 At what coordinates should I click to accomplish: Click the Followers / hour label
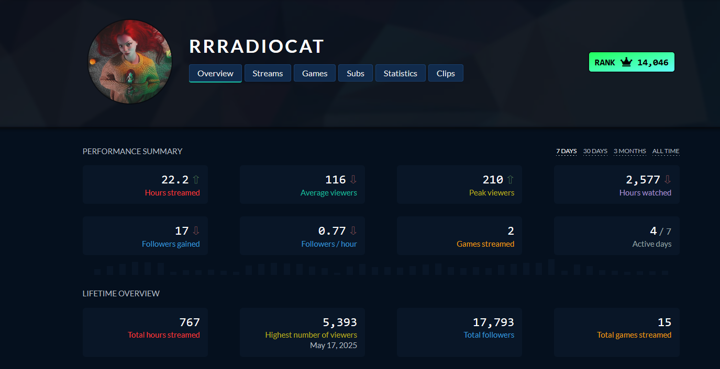[x=329, y=244]
